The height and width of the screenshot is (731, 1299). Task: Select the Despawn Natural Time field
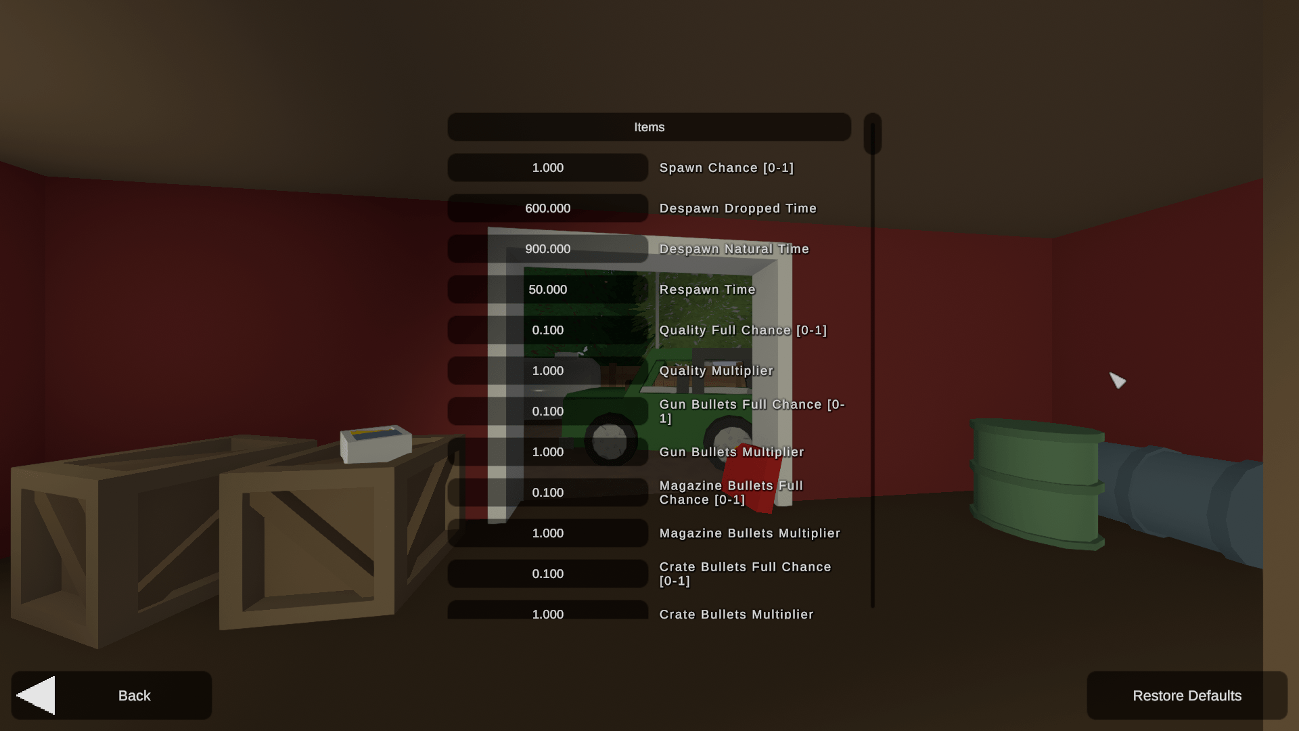[548, 248]
